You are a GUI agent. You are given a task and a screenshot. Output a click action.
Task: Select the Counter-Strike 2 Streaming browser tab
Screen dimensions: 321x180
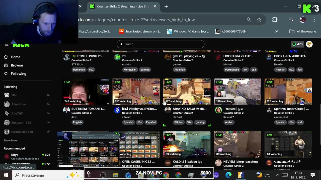(123, 6)
